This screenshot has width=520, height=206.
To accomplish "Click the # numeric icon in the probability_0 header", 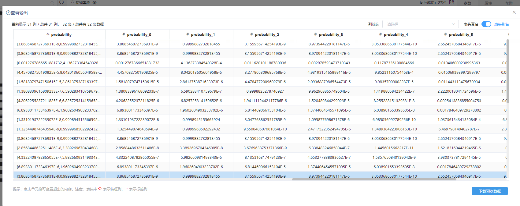I will [x=124, y=34].
